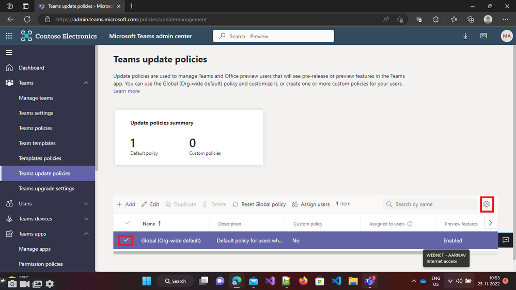
Task: Show hidden system tray icons
Action: coord(414,281)
